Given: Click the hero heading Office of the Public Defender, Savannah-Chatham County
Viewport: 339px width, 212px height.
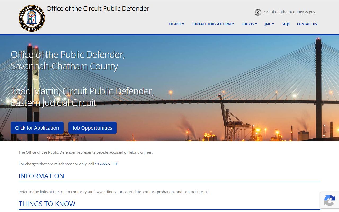Looking at the screenshot, I should (x=68, y=60).
